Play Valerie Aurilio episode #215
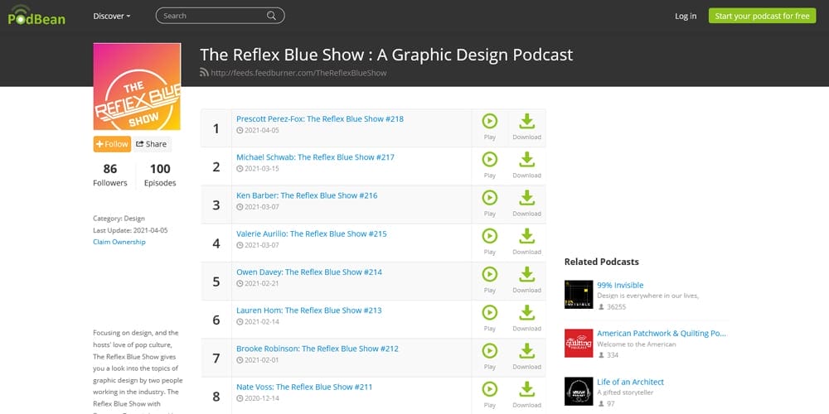 click(490, 241)
